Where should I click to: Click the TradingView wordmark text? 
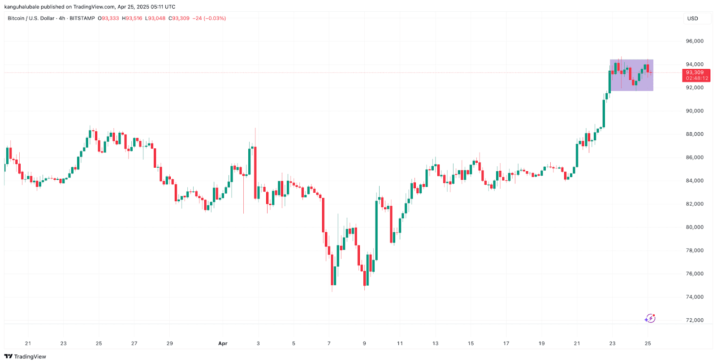[30, 357]
